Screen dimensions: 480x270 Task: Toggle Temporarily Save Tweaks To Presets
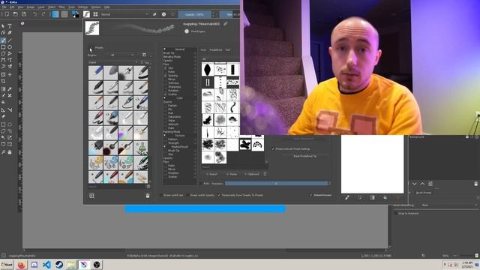coord(218,195)
